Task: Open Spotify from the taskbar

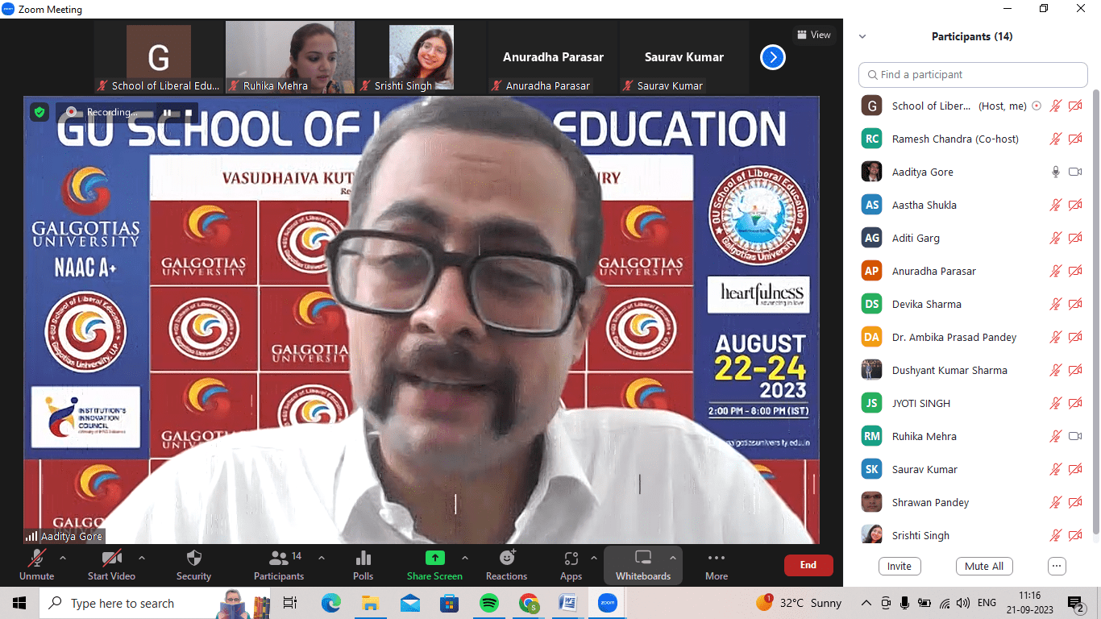Action: (x=488, y=603)
